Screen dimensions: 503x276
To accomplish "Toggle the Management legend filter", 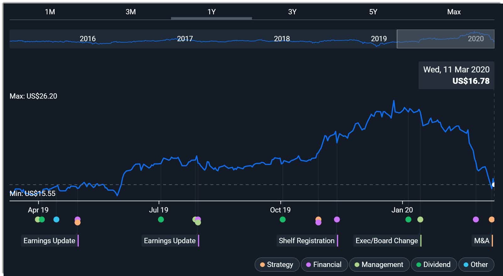I will (x=379, y=264).
